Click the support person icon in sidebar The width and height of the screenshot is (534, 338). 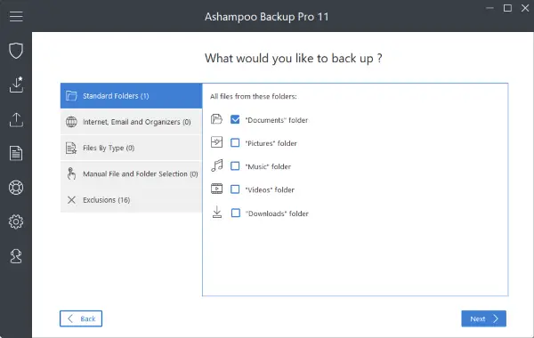click(16, 256)
